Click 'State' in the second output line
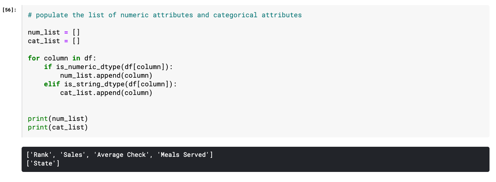This screenshot has width=496, height=182. (44, 164)
